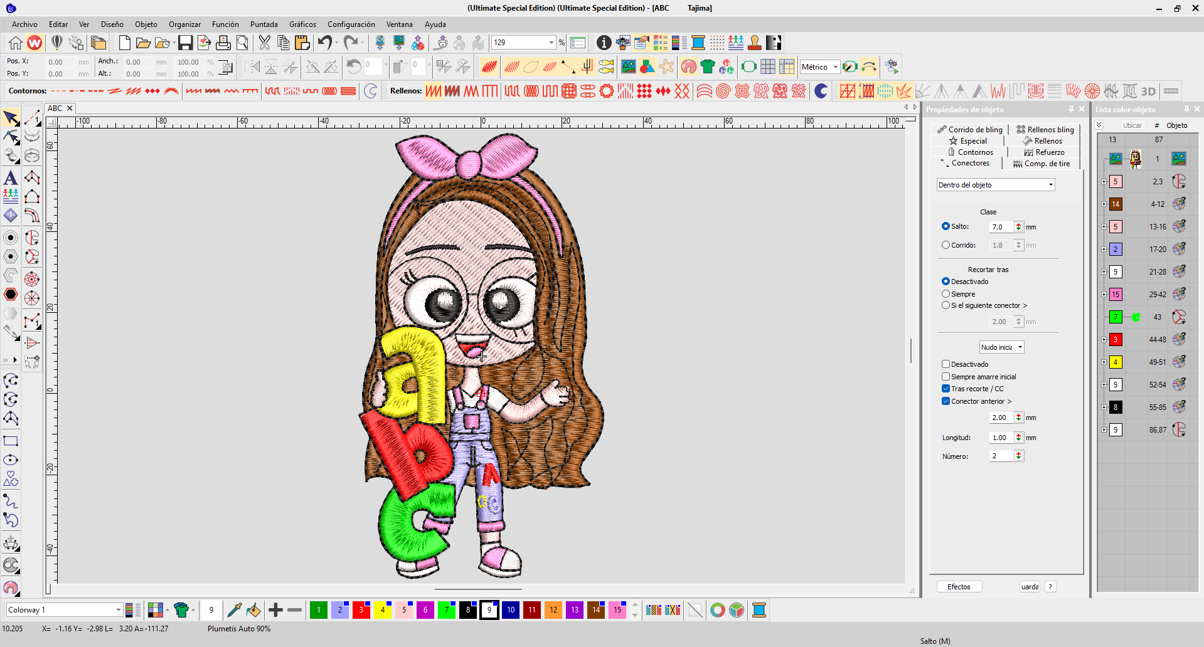Toggle the 3D view icon on stitch toolbar
This screenshot has width=1204, height=647.
pos(1148,91)
